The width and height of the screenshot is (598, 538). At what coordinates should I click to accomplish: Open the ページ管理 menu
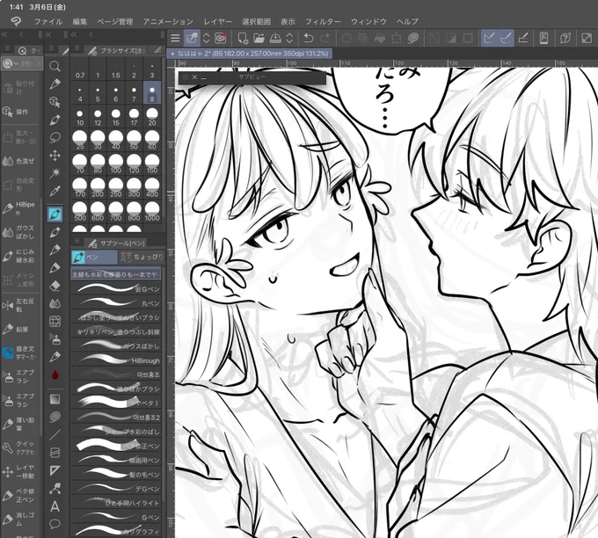coord(115,22)
